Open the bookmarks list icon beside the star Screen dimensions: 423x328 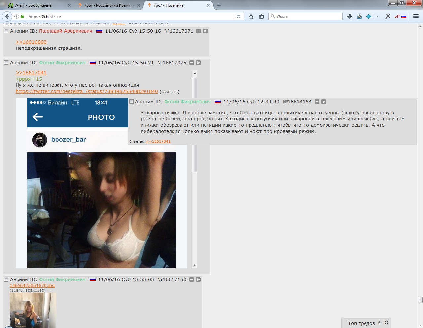(x=261, y=16)
